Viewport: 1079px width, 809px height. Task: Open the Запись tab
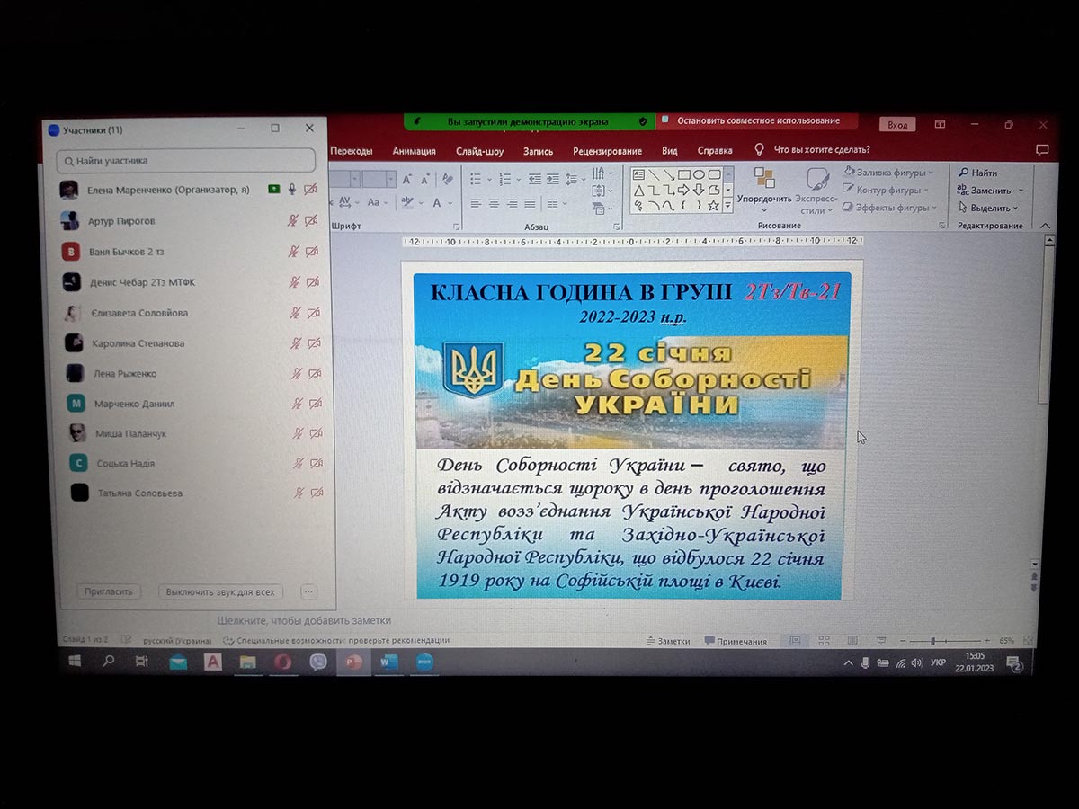tap(538, 151)
